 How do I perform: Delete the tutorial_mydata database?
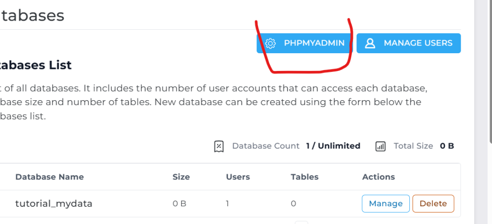(x=433, y=203)
